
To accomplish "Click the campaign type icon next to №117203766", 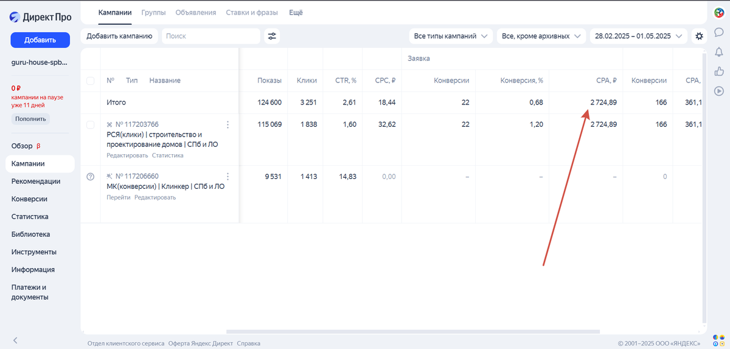I will pyautogui.click(x=109, y=124).
